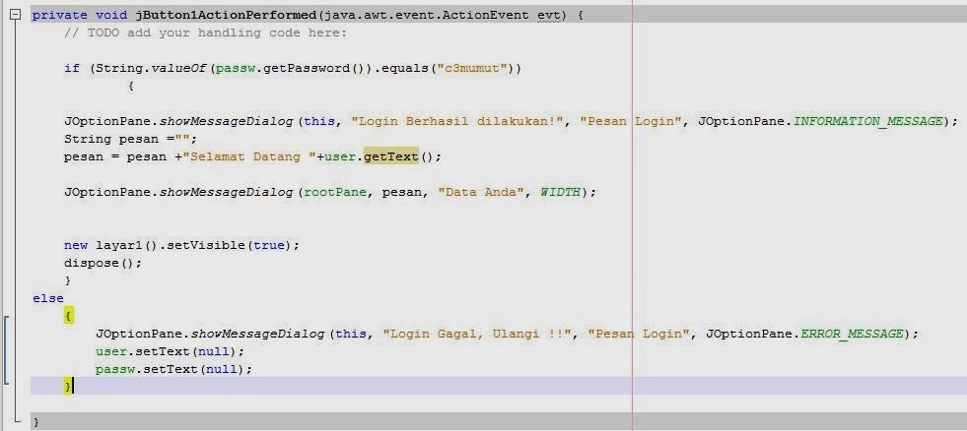The height and width of the screenshot is (431, 967).
Task: Click the "Login Gagal, Ulangi !!" string
Action: click(478, 334)
